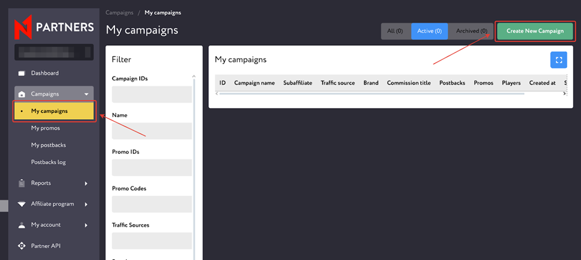This screenshot has height=260, width=581.
Task: Click the My account person icon
Action: click(x=22, y=225)
